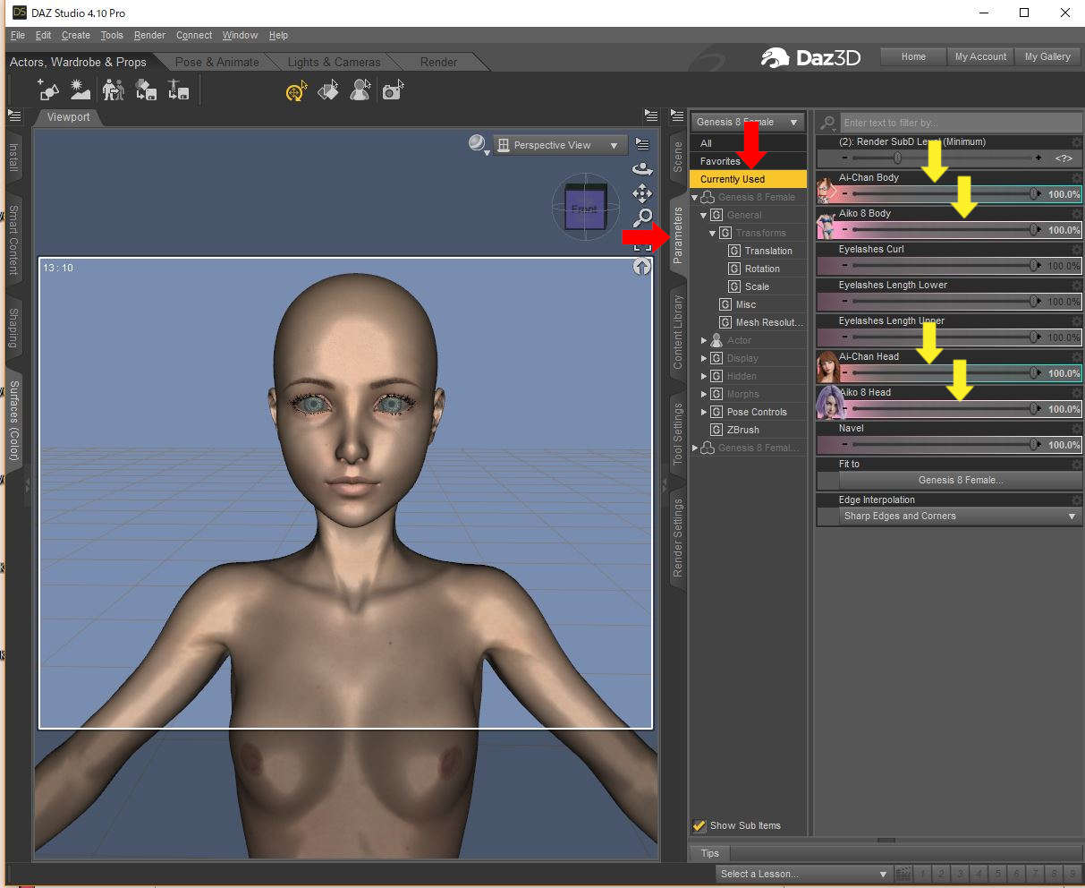Click the viewport orbit camera icon

(x=642, y=167)
